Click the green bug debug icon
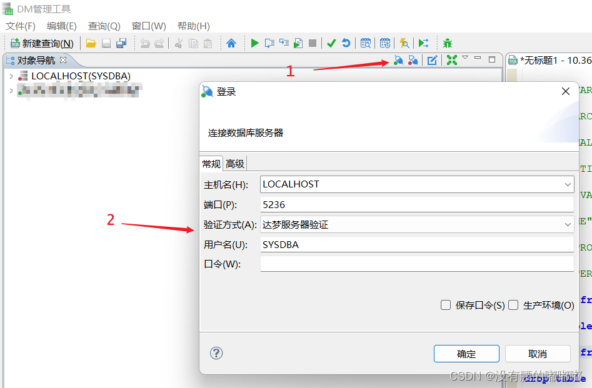This screenshot has width=592, height=388. click(448, 43)
